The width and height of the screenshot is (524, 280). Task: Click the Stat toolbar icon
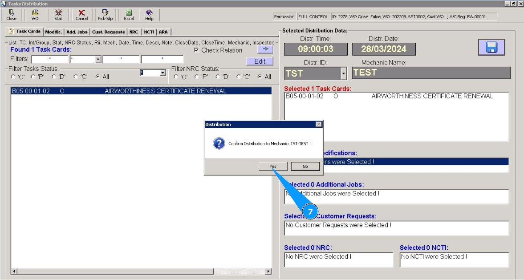pyautogui.click(x=58, y=15)
